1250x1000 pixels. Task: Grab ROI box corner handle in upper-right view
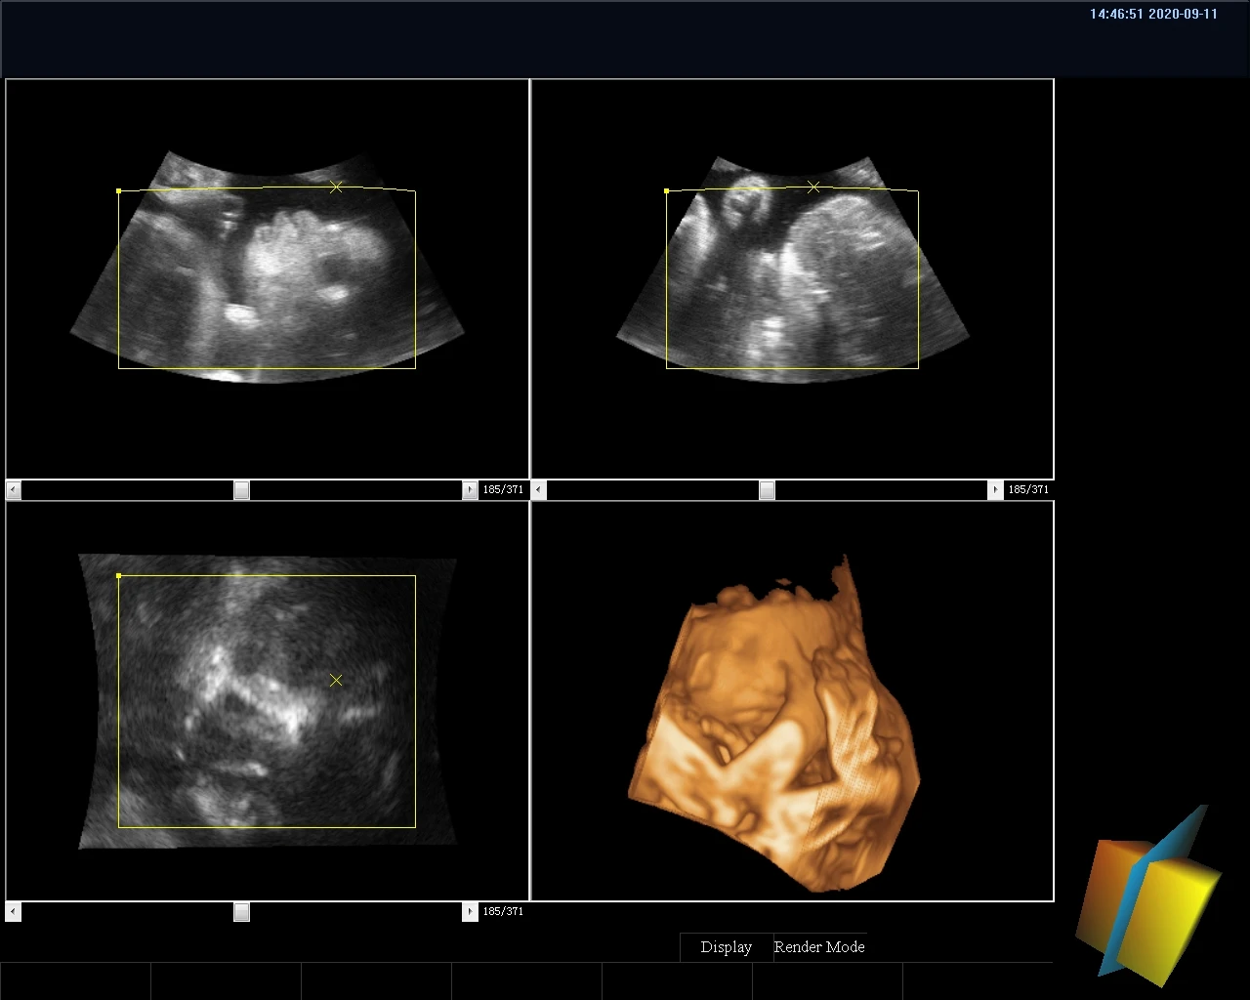tap(667, 191)
